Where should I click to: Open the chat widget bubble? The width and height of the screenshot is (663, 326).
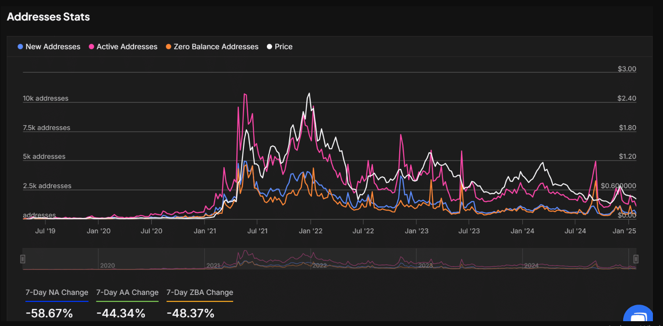click(x=638, y=316)
